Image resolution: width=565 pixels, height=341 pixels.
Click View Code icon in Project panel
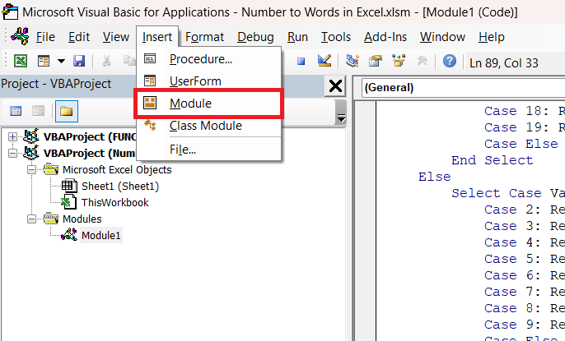pyautogui.click(x=16, y=111)
